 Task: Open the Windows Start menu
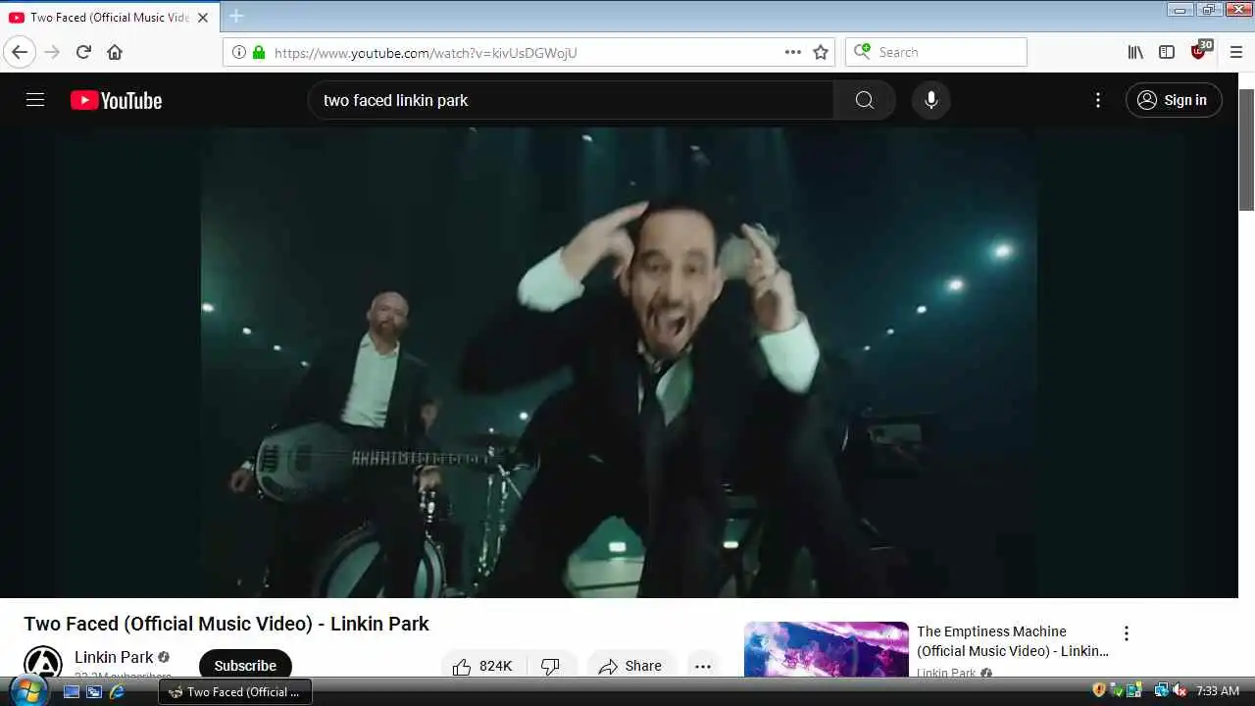point(27,691)
